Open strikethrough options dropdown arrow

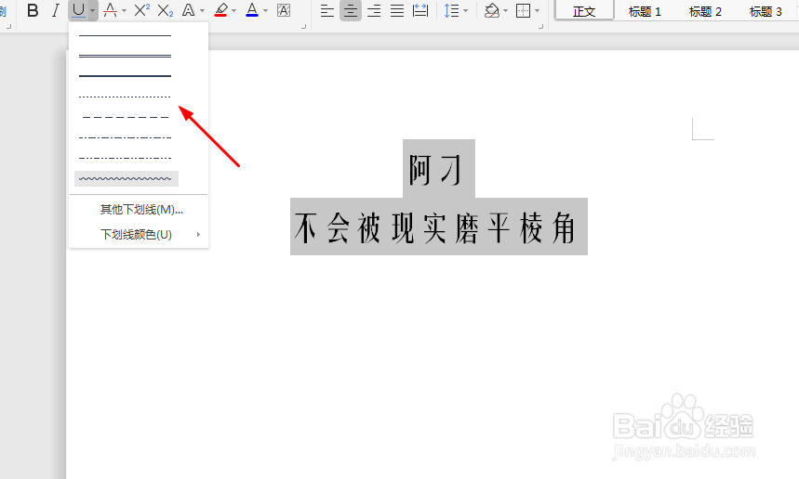124,11
